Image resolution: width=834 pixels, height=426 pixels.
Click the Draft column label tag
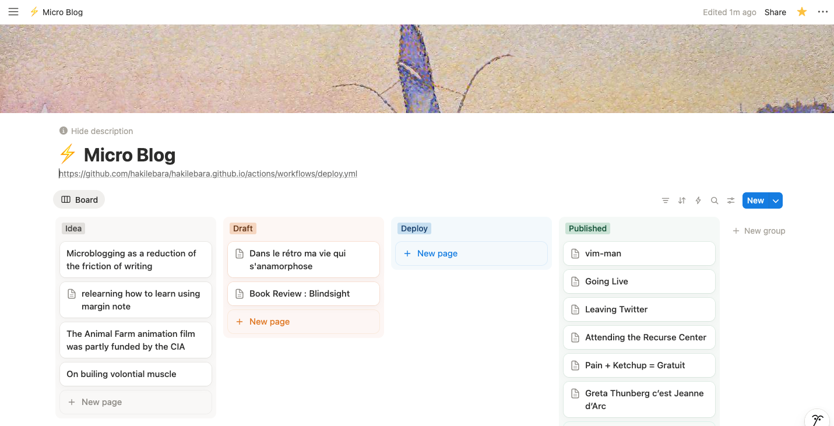pyautogui.click(x=242, y=228)
